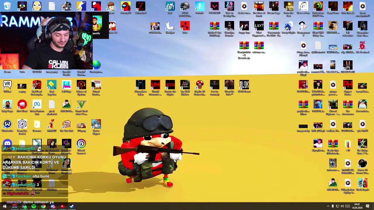
Task: Open Echoes of Elysium shortcut
Action: click(81, 88)
